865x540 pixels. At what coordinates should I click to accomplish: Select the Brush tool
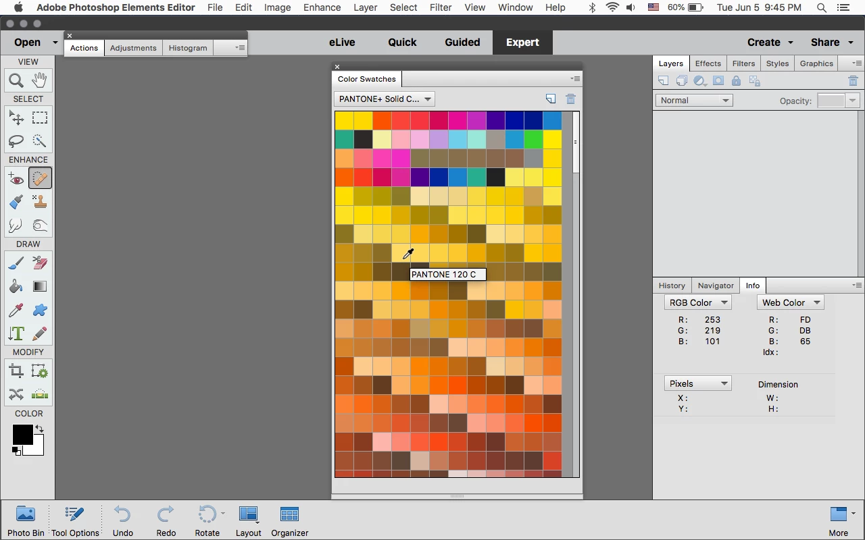point(16,263)
